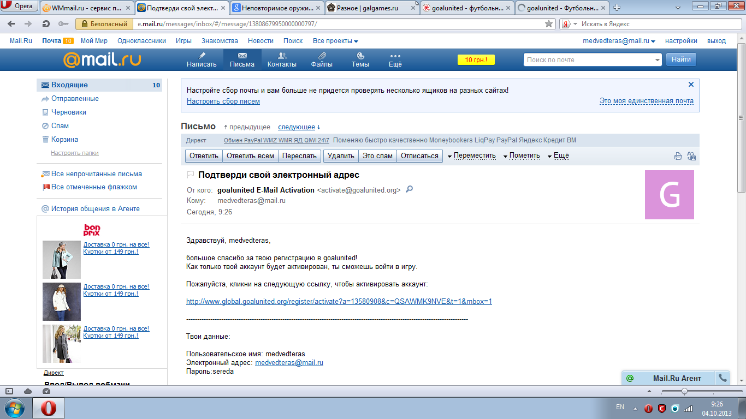Bookmark page with star icon
This screenshot has height=419, width=746.
(x=549, y=24)
